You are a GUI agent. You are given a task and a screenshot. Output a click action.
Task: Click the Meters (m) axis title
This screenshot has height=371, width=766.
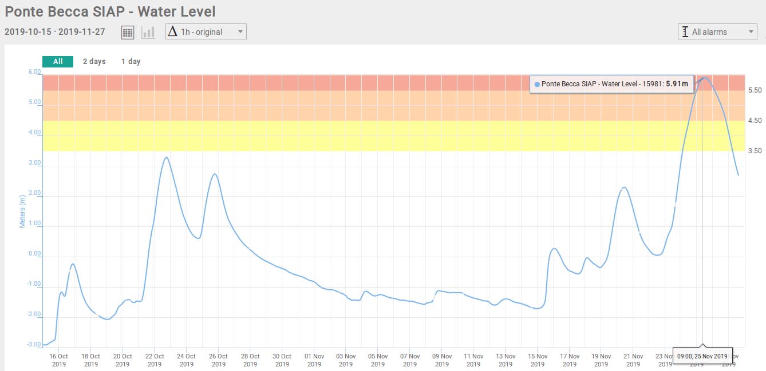tap(23, 211)
